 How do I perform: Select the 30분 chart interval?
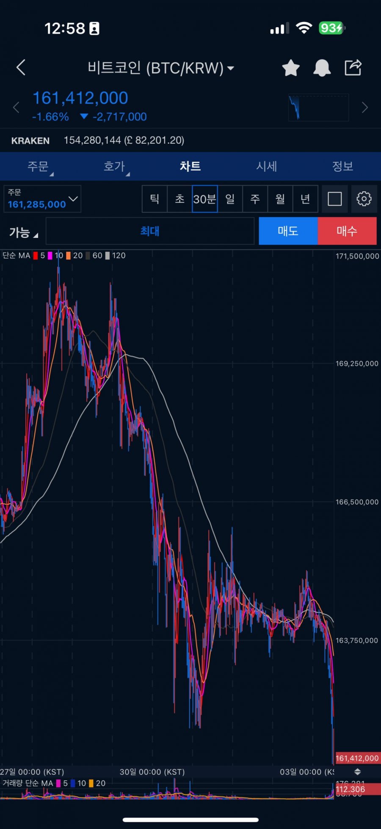[x=205, y=198]
